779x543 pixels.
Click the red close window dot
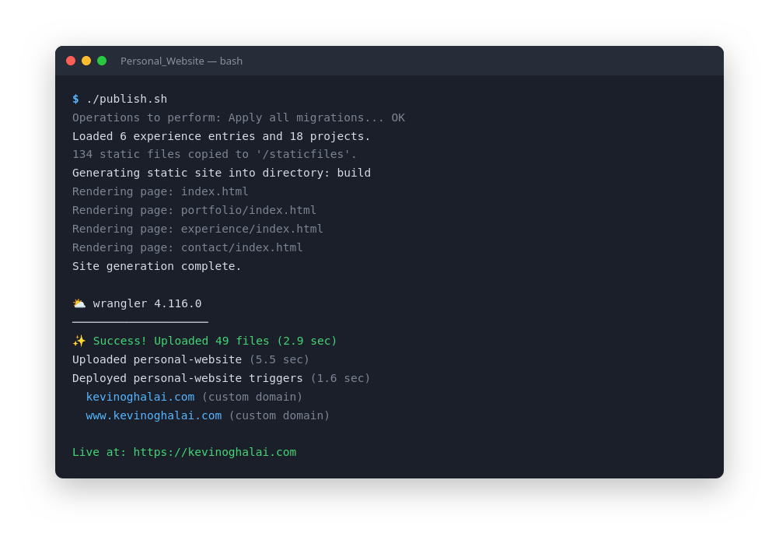(71, 61)
